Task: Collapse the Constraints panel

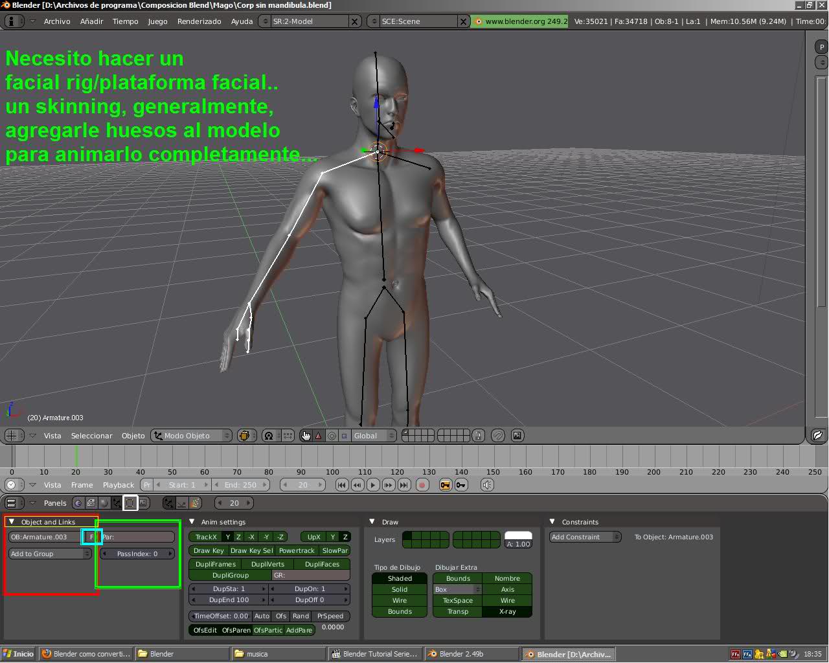Action: [552, 521]
